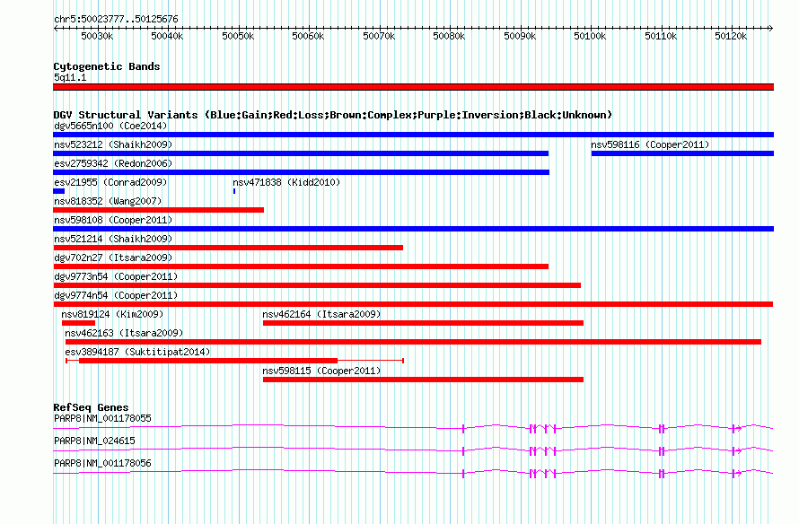799x524 pixels.
Task: Open variant esv2759342 (Redon2006) label
Action: pos(113,163)
